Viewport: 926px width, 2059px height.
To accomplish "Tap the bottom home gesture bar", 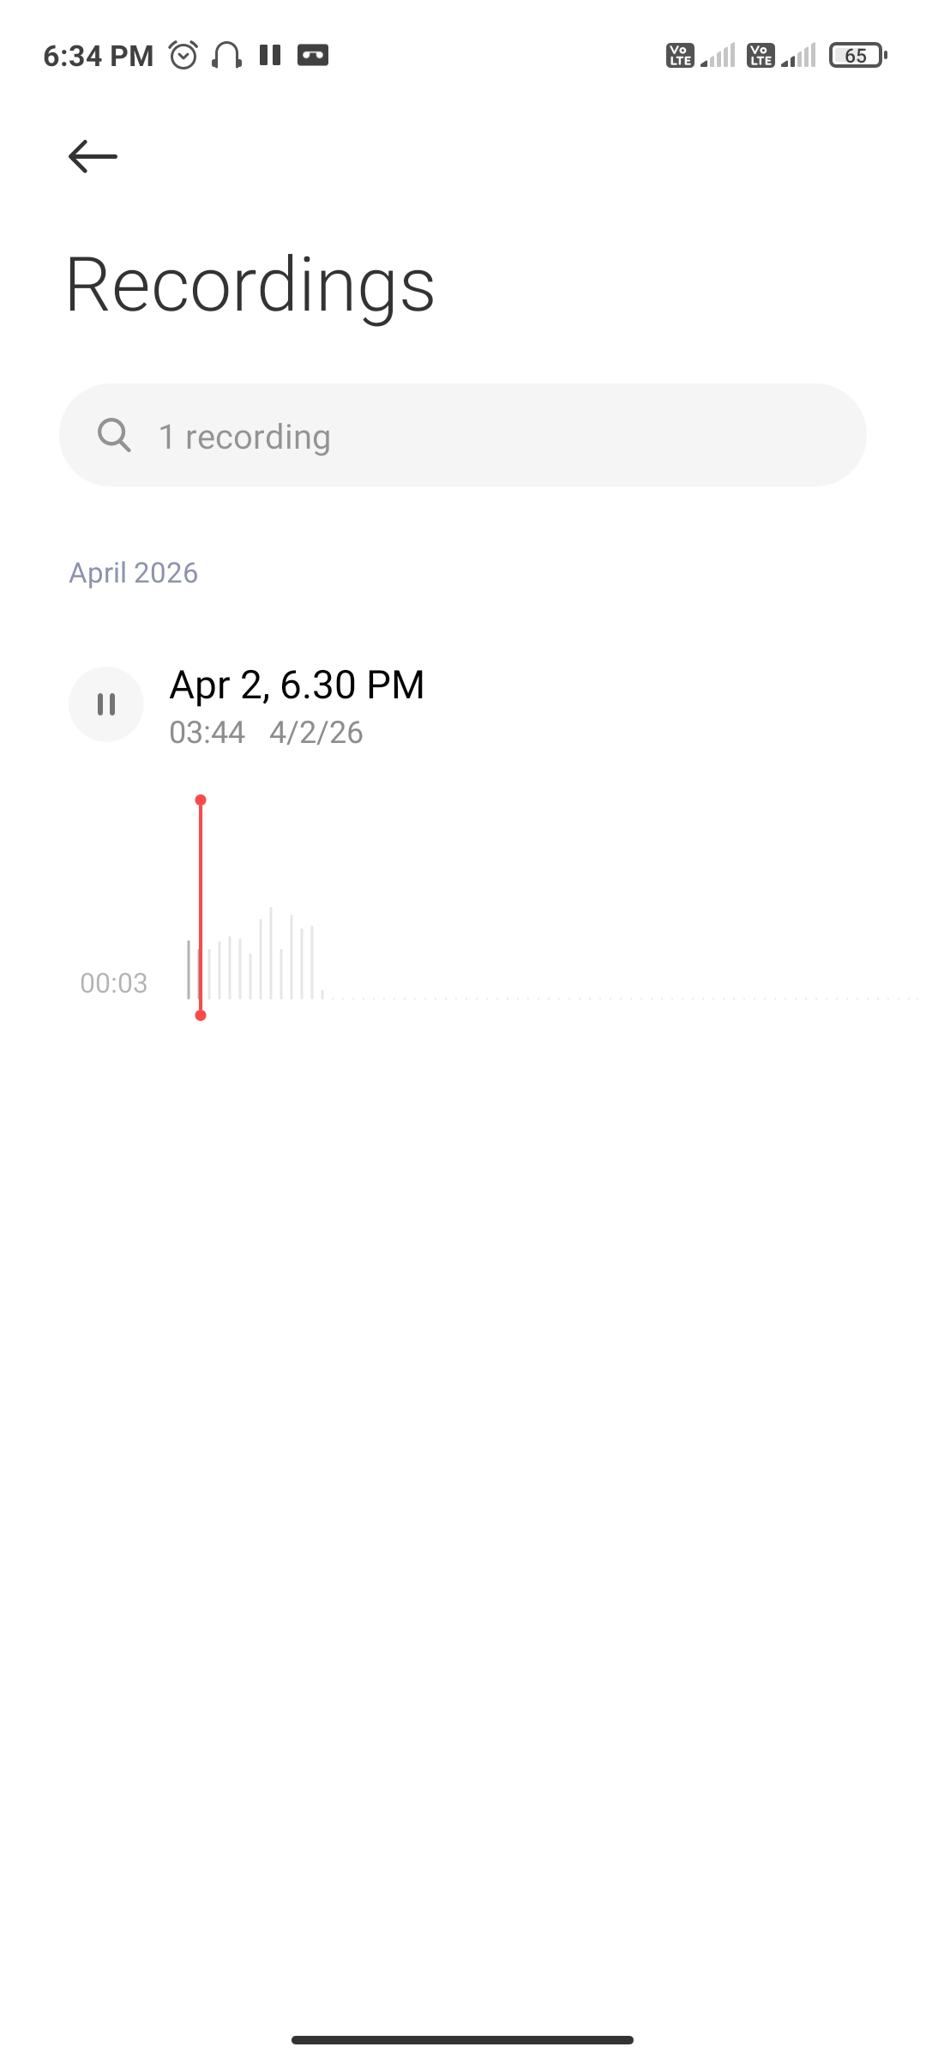I will (463, 2039).
